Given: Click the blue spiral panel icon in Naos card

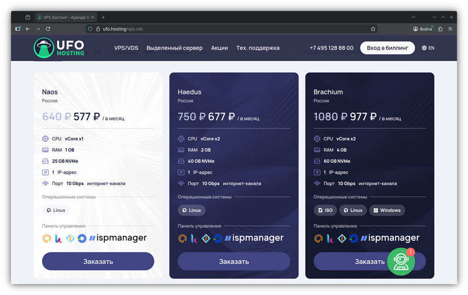Looking at the screenshot, I should click(82, 238).
